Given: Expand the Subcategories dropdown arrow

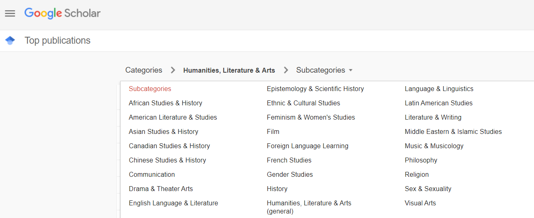Looking at the screenshot, I should click(x=350, y=70).
